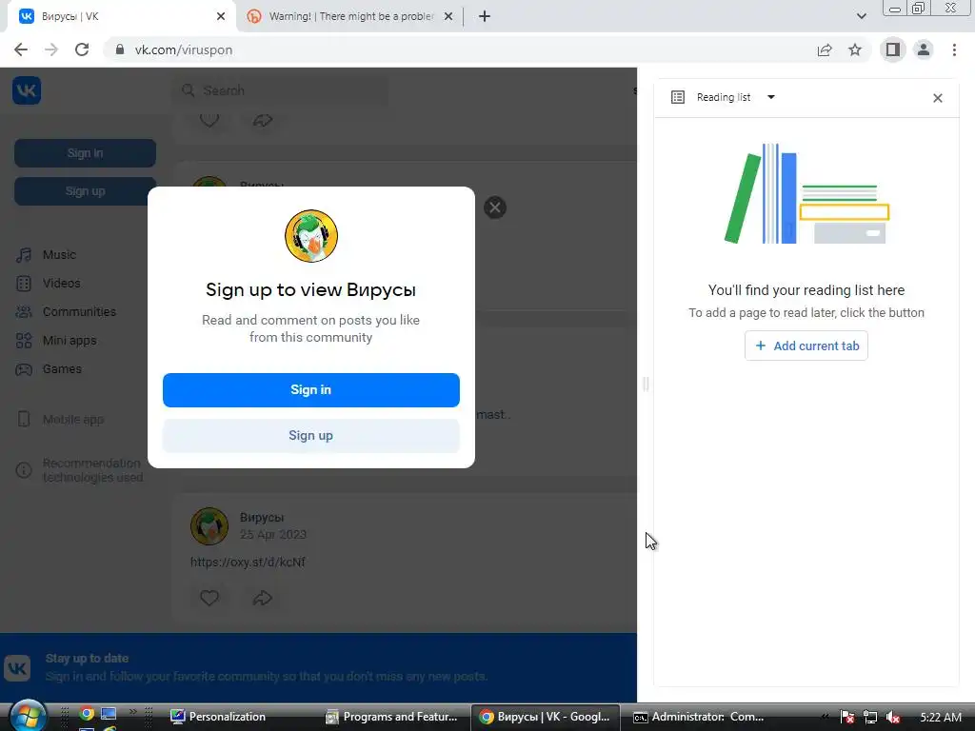Click the heart icon on the topmost post
The width and height of the screenshot is (975, 731).
(x=209, y=119)
